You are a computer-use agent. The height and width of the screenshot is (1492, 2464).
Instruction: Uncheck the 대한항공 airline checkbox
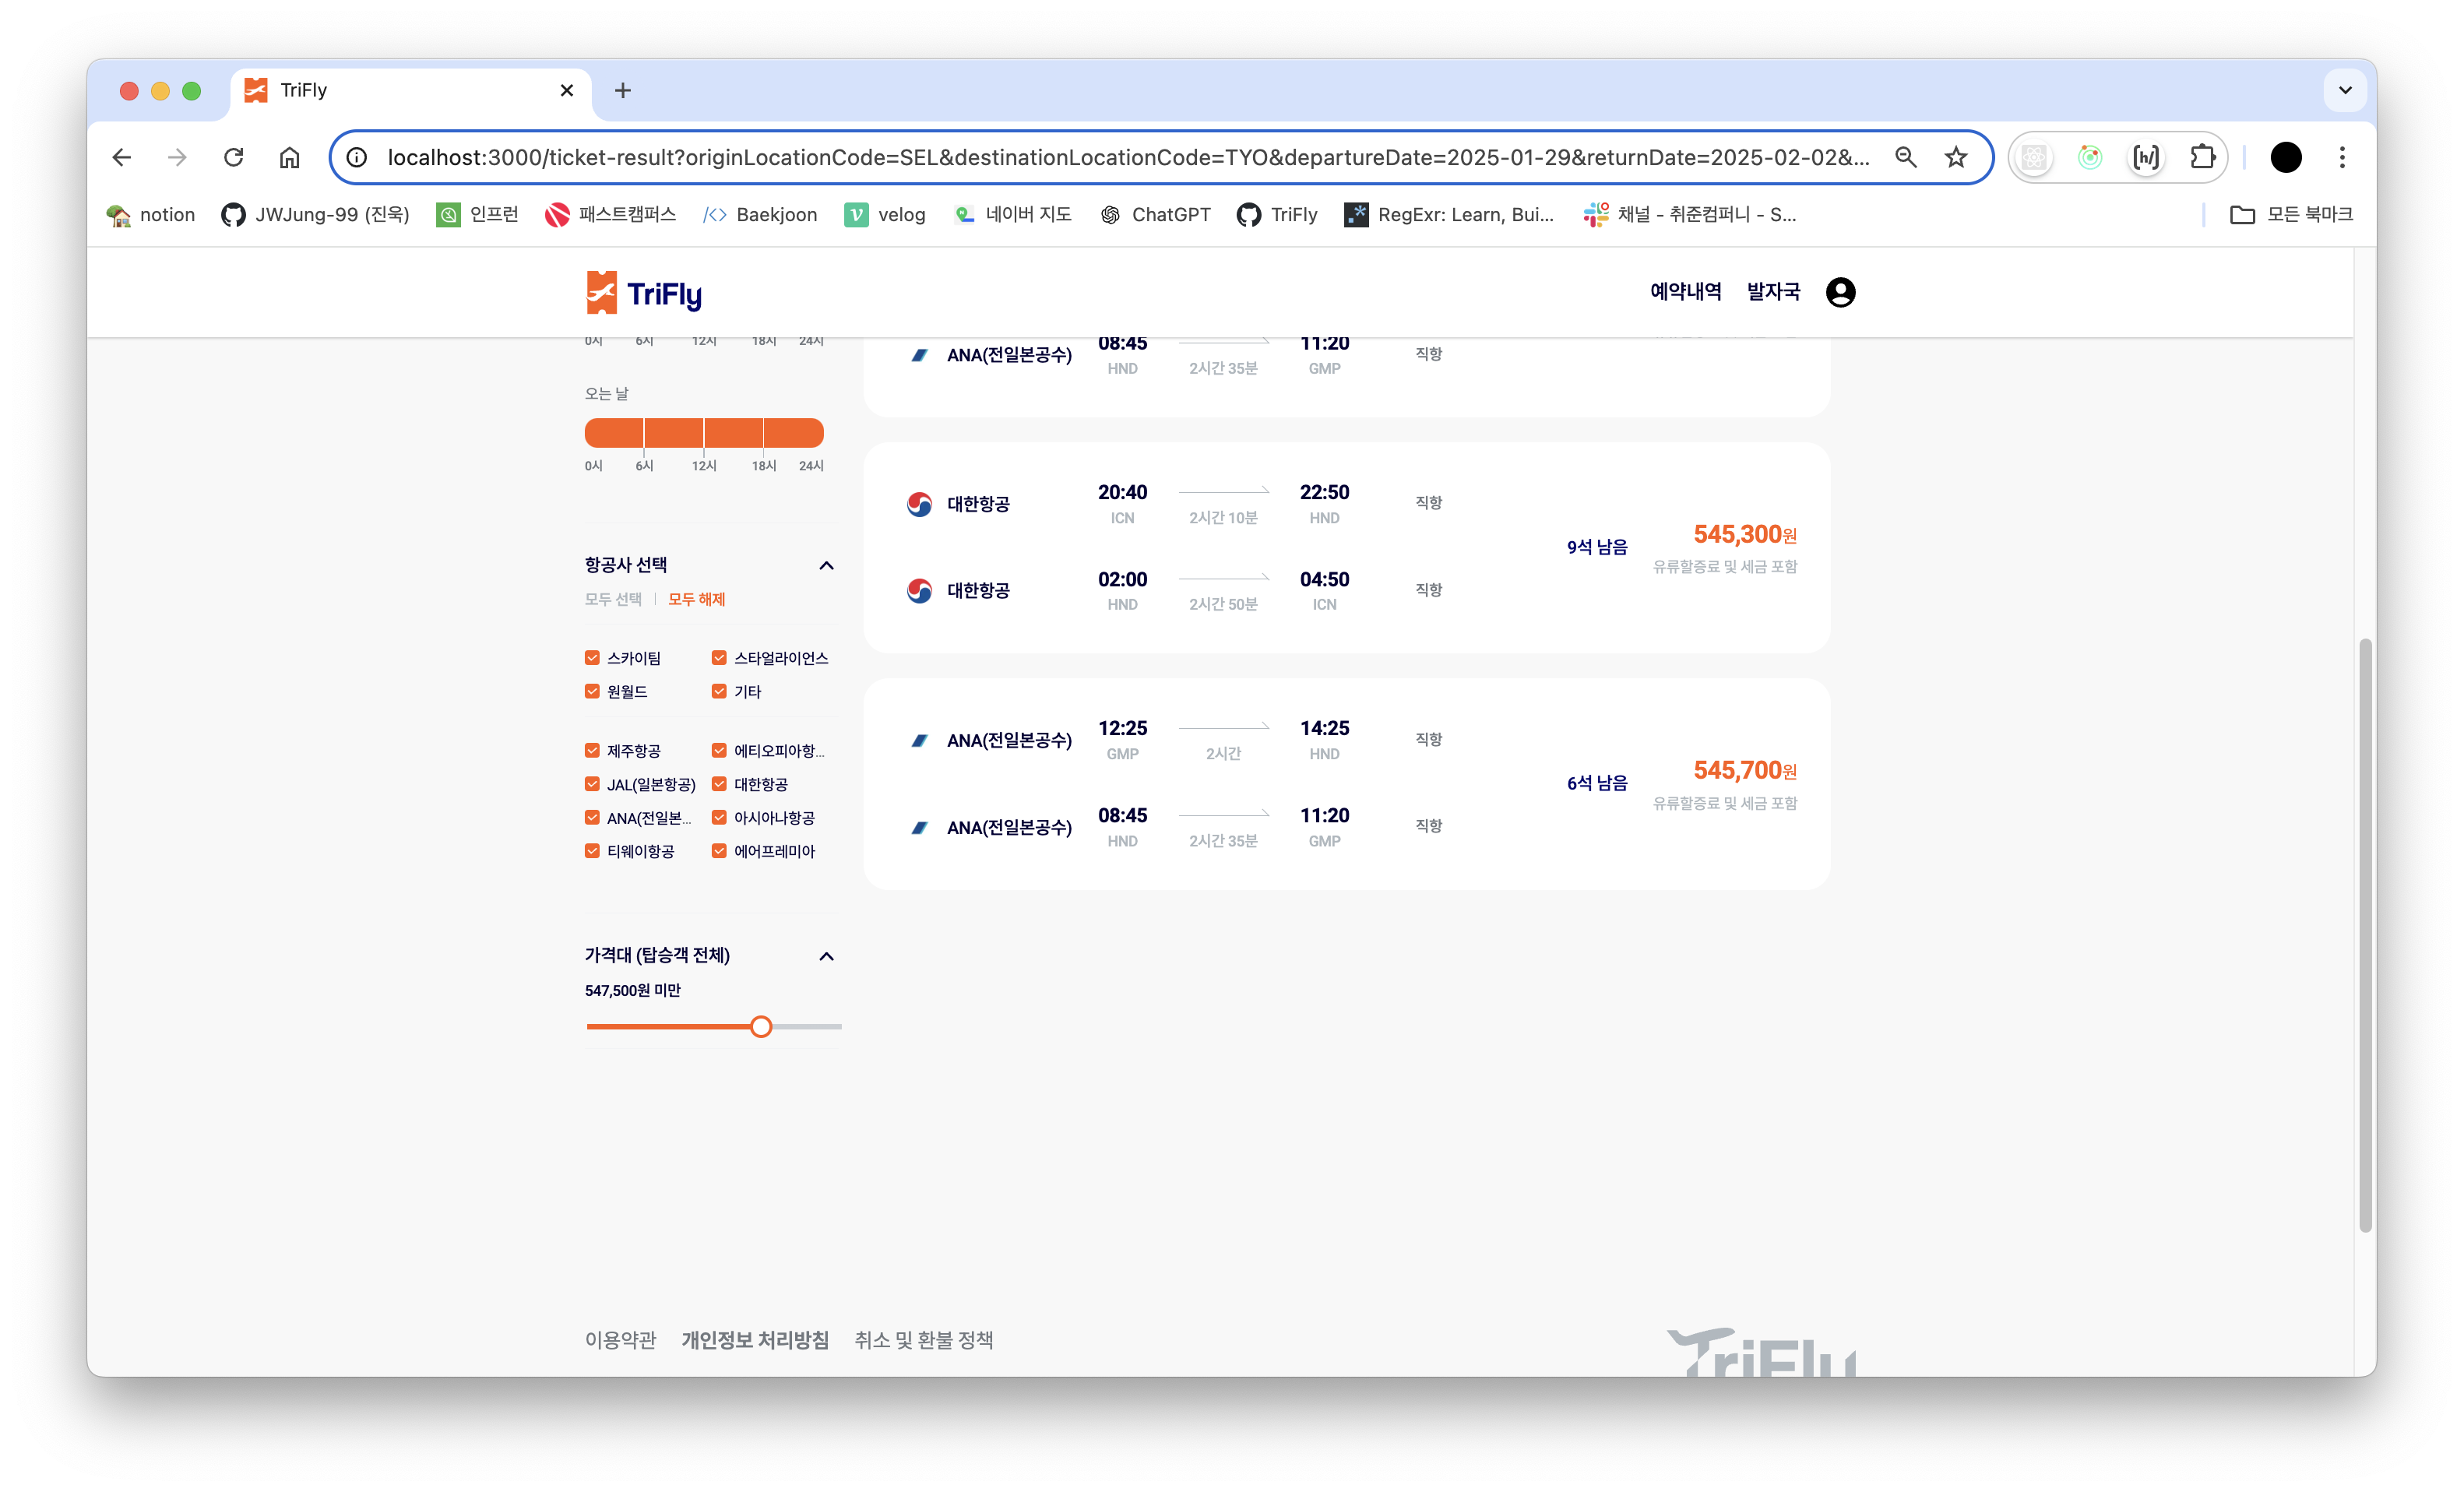pos(719,784)
